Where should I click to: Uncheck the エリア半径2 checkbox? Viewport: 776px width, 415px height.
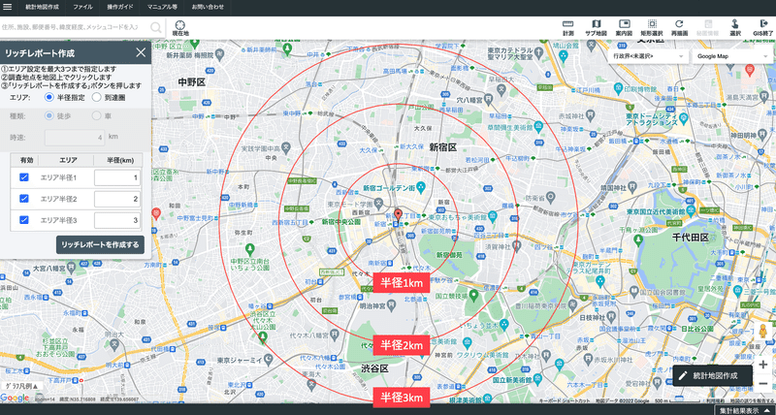point(23,199)
